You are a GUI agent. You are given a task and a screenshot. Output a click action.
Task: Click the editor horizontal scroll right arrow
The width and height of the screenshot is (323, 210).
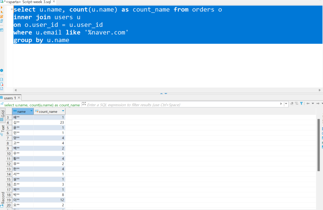click(320, 90)
